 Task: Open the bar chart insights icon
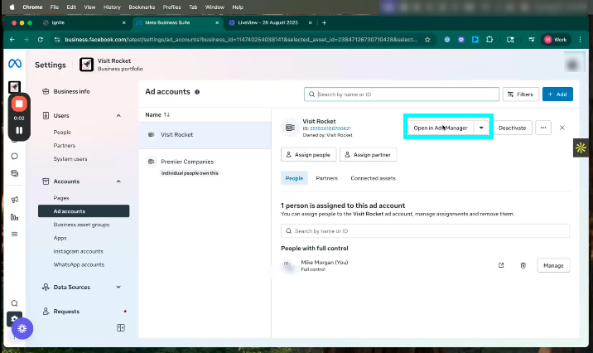pyautogui.click(x=14, y=217)
